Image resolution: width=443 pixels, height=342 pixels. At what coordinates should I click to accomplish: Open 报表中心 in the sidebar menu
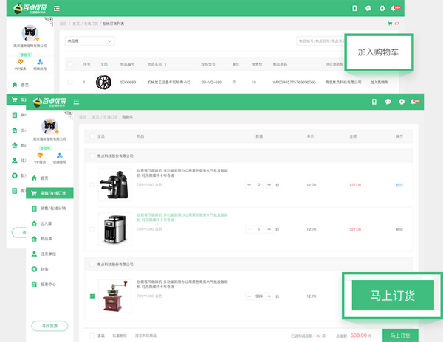[50, 284]
